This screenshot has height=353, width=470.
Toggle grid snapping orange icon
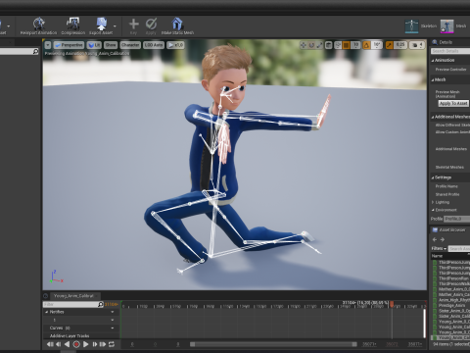[x=347, y=45]
